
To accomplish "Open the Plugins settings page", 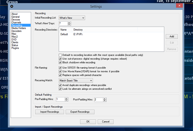I will [x=15, y=48].
